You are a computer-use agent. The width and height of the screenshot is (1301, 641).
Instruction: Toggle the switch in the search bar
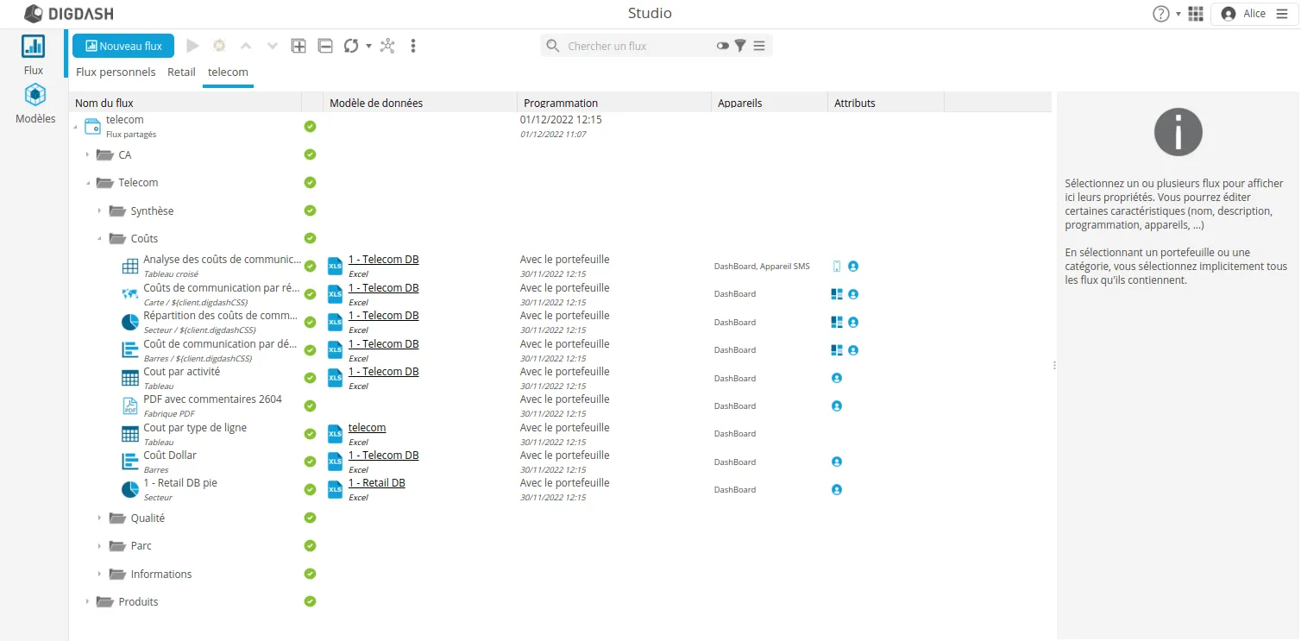[722, 46]
